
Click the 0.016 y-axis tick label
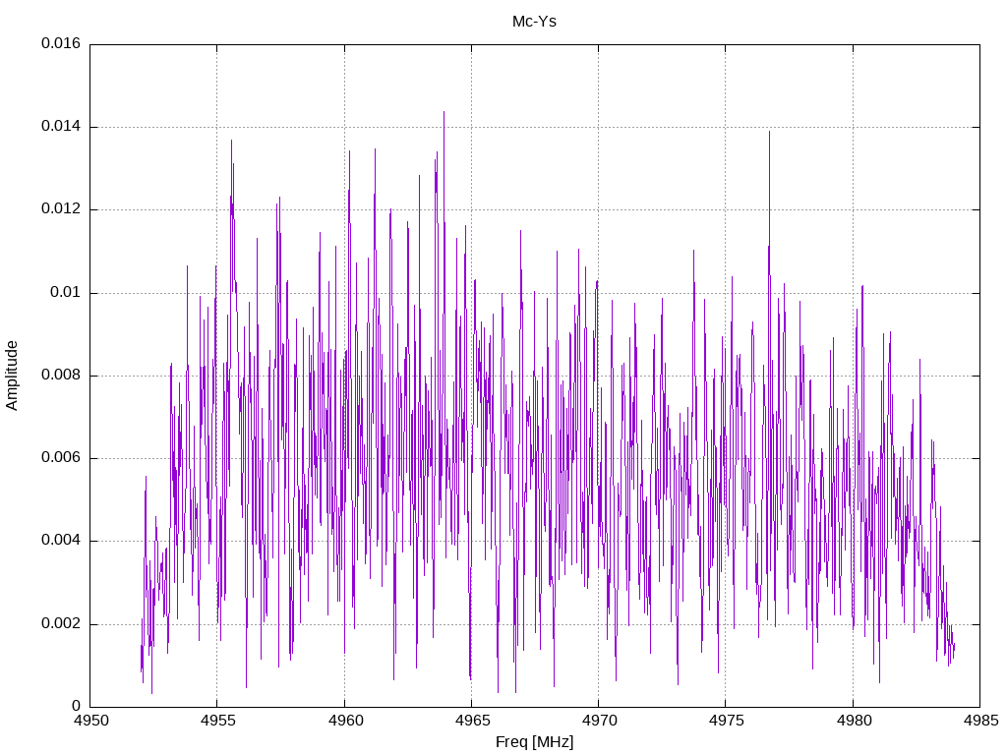[x=61, y=43]
